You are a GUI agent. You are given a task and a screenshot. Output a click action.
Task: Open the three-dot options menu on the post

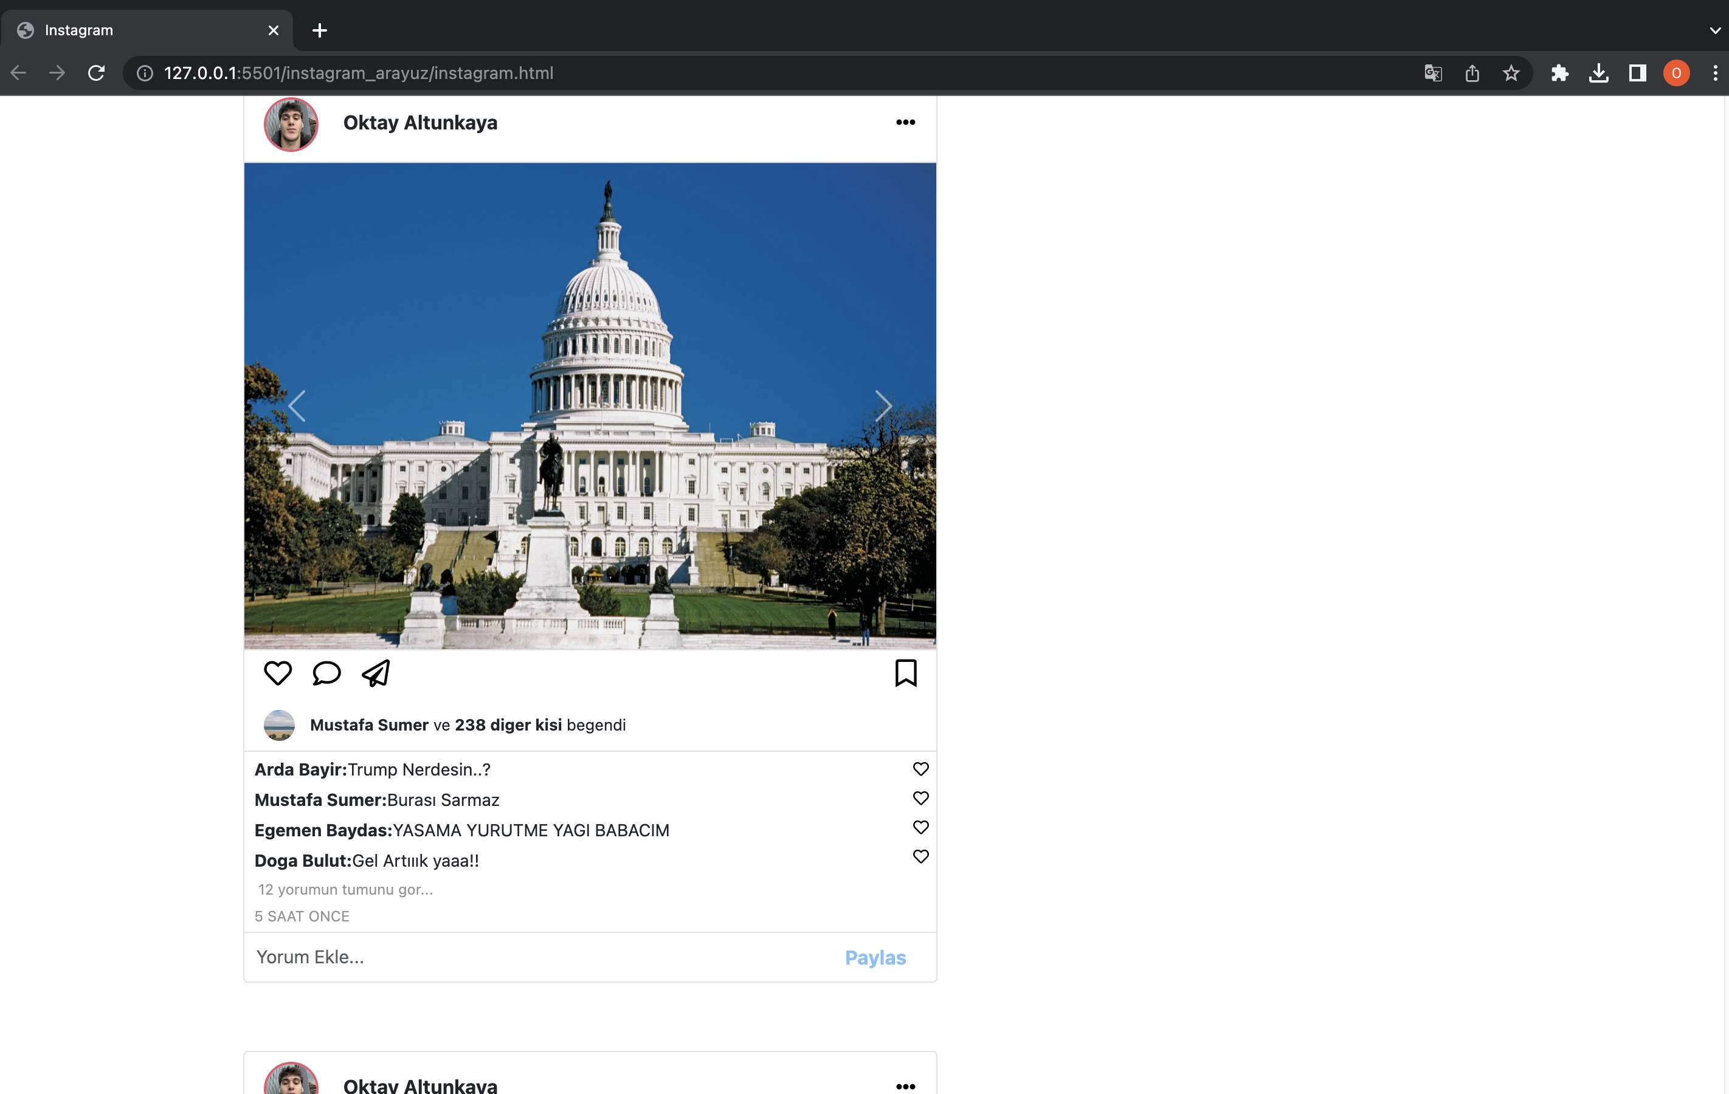905,122
